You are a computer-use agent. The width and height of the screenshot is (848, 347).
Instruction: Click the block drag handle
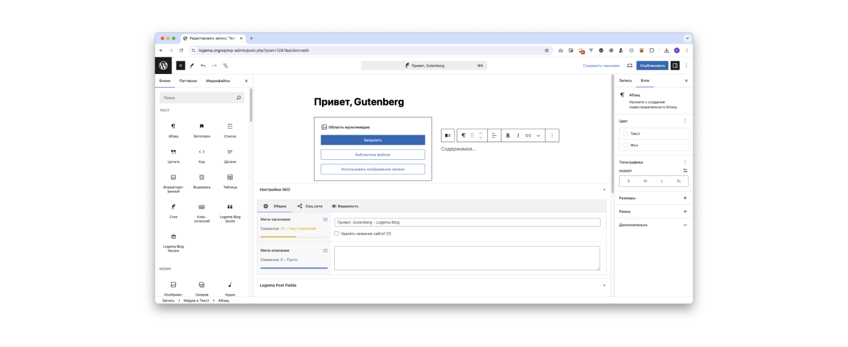(472, 135)
